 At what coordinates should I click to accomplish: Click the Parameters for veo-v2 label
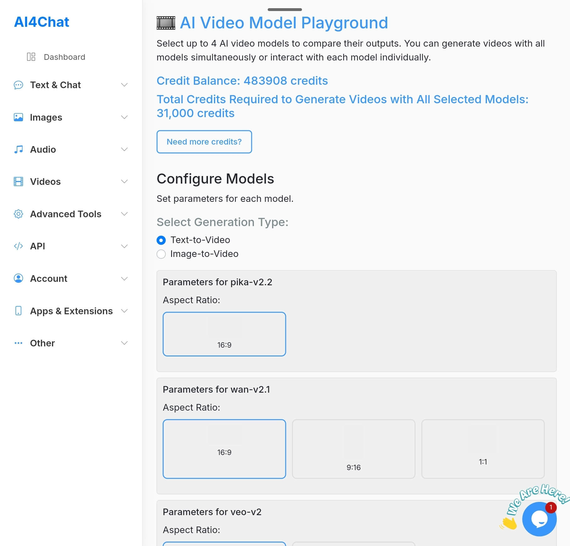coord(212,512)
